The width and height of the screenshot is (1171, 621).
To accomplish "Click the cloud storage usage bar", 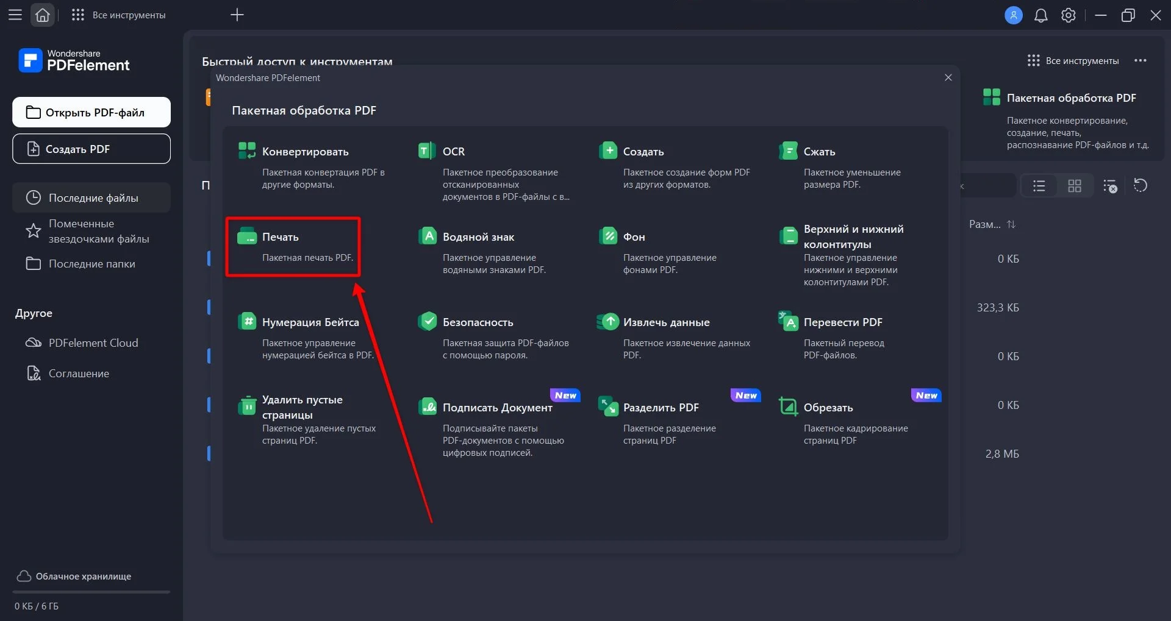I will [91, 592].
